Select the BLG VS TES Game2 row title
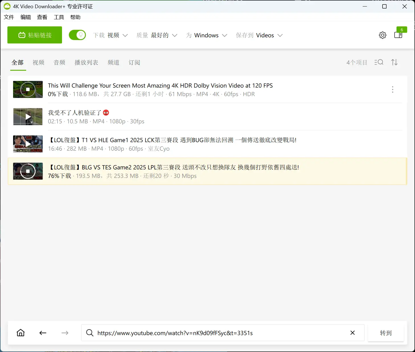The width and height of the screenshot is (415, 352). [174, 167]
